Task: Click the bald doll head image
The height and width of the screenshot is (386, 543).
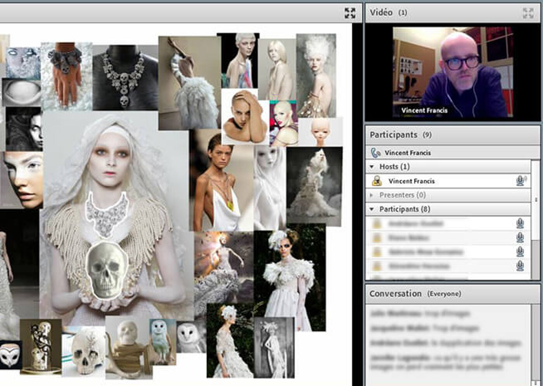Action: [321, 132]
